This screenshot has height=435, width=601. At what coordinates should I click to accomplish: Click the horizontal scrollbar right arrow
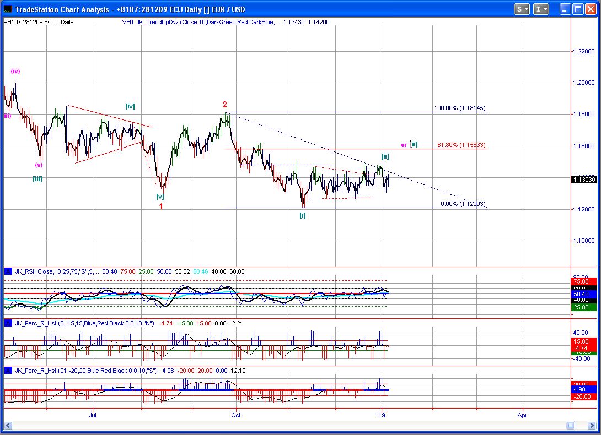coord(592,426)
